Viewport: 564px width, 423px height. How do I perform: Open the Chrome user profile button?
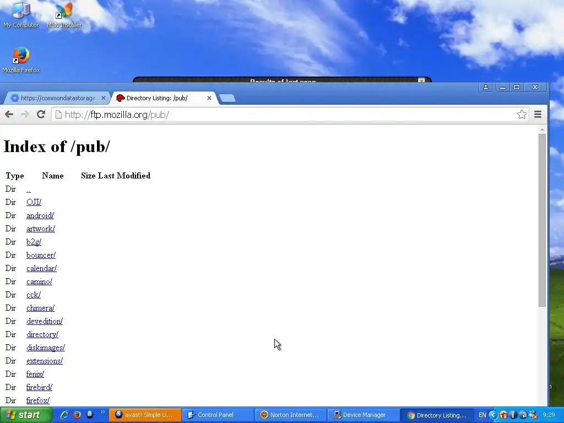(486, 87)
